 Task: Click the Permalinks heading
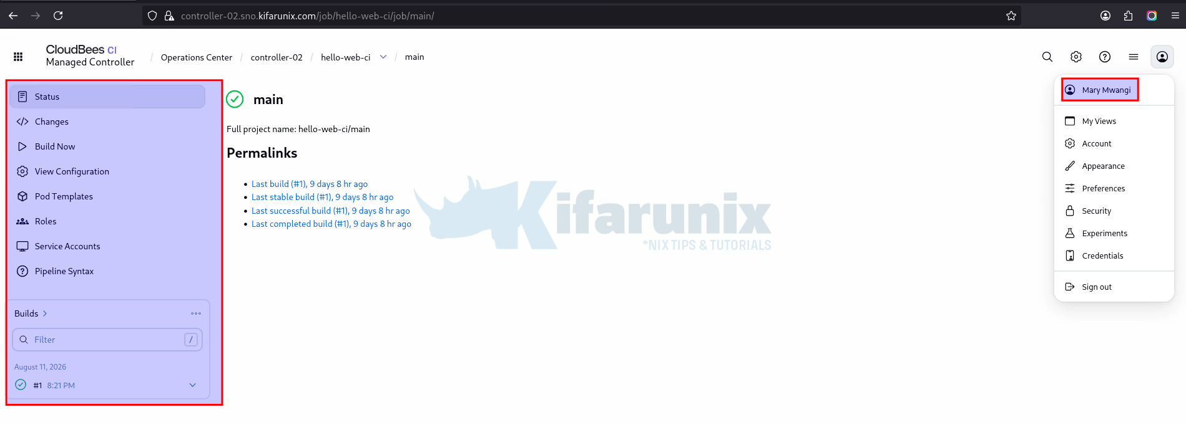[262, 153]
